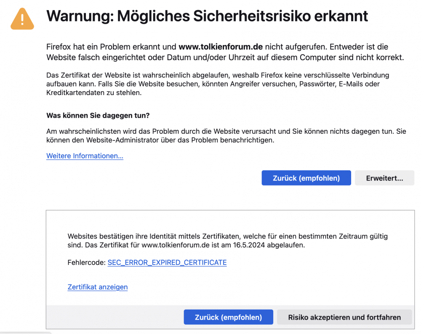Viewport: 421px width, 334px height.
Task: Click the SEC_ERROR_EXPIRED_CERTIFICATE error code link
Action: click(x=167, y=262)
